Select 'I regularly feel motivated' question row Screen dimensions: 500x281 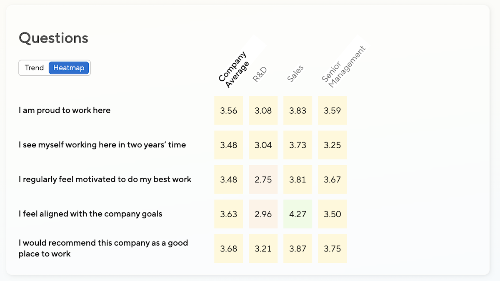(105, 179)
